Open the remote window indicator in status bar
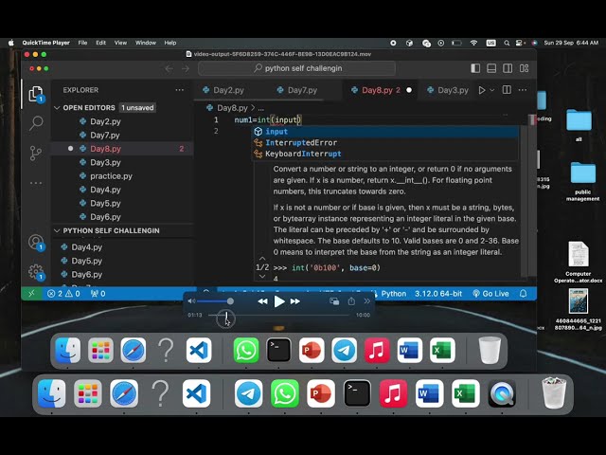 31,294
